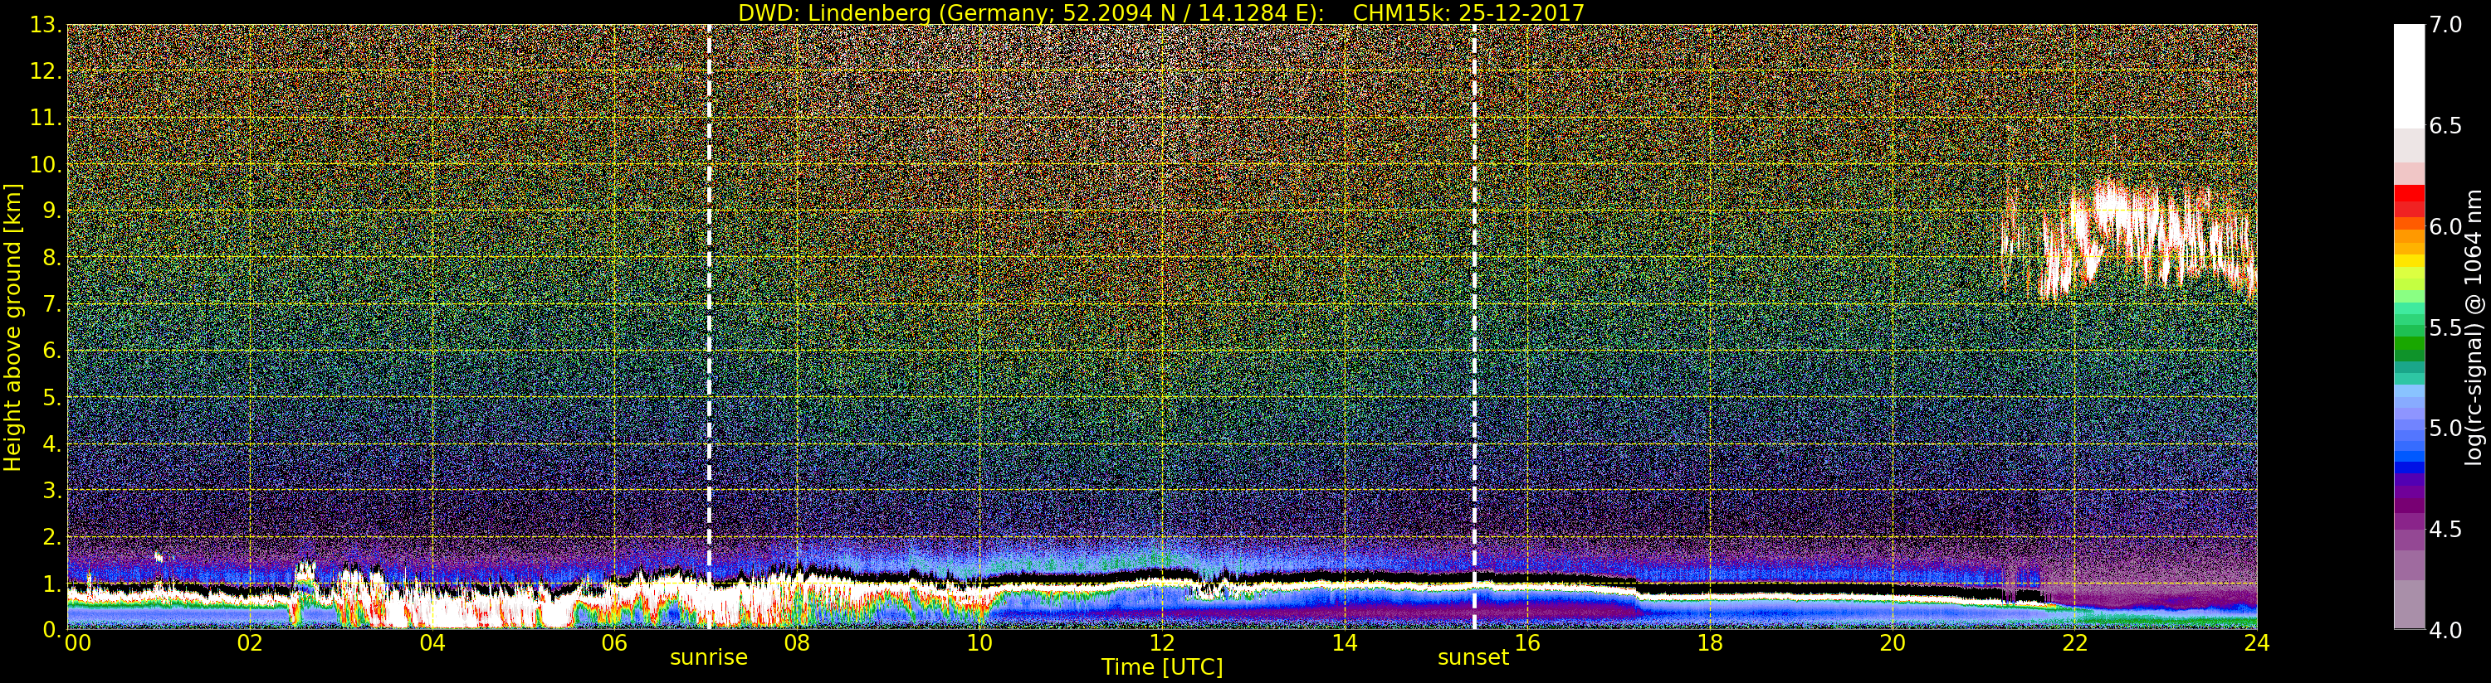Click the time axis tick "06"
Screen dimensions: 2491x683
click(x=614, y=643)
